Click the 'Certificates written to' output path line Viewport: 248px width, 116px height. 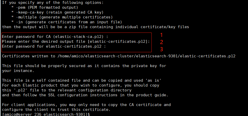119,56
